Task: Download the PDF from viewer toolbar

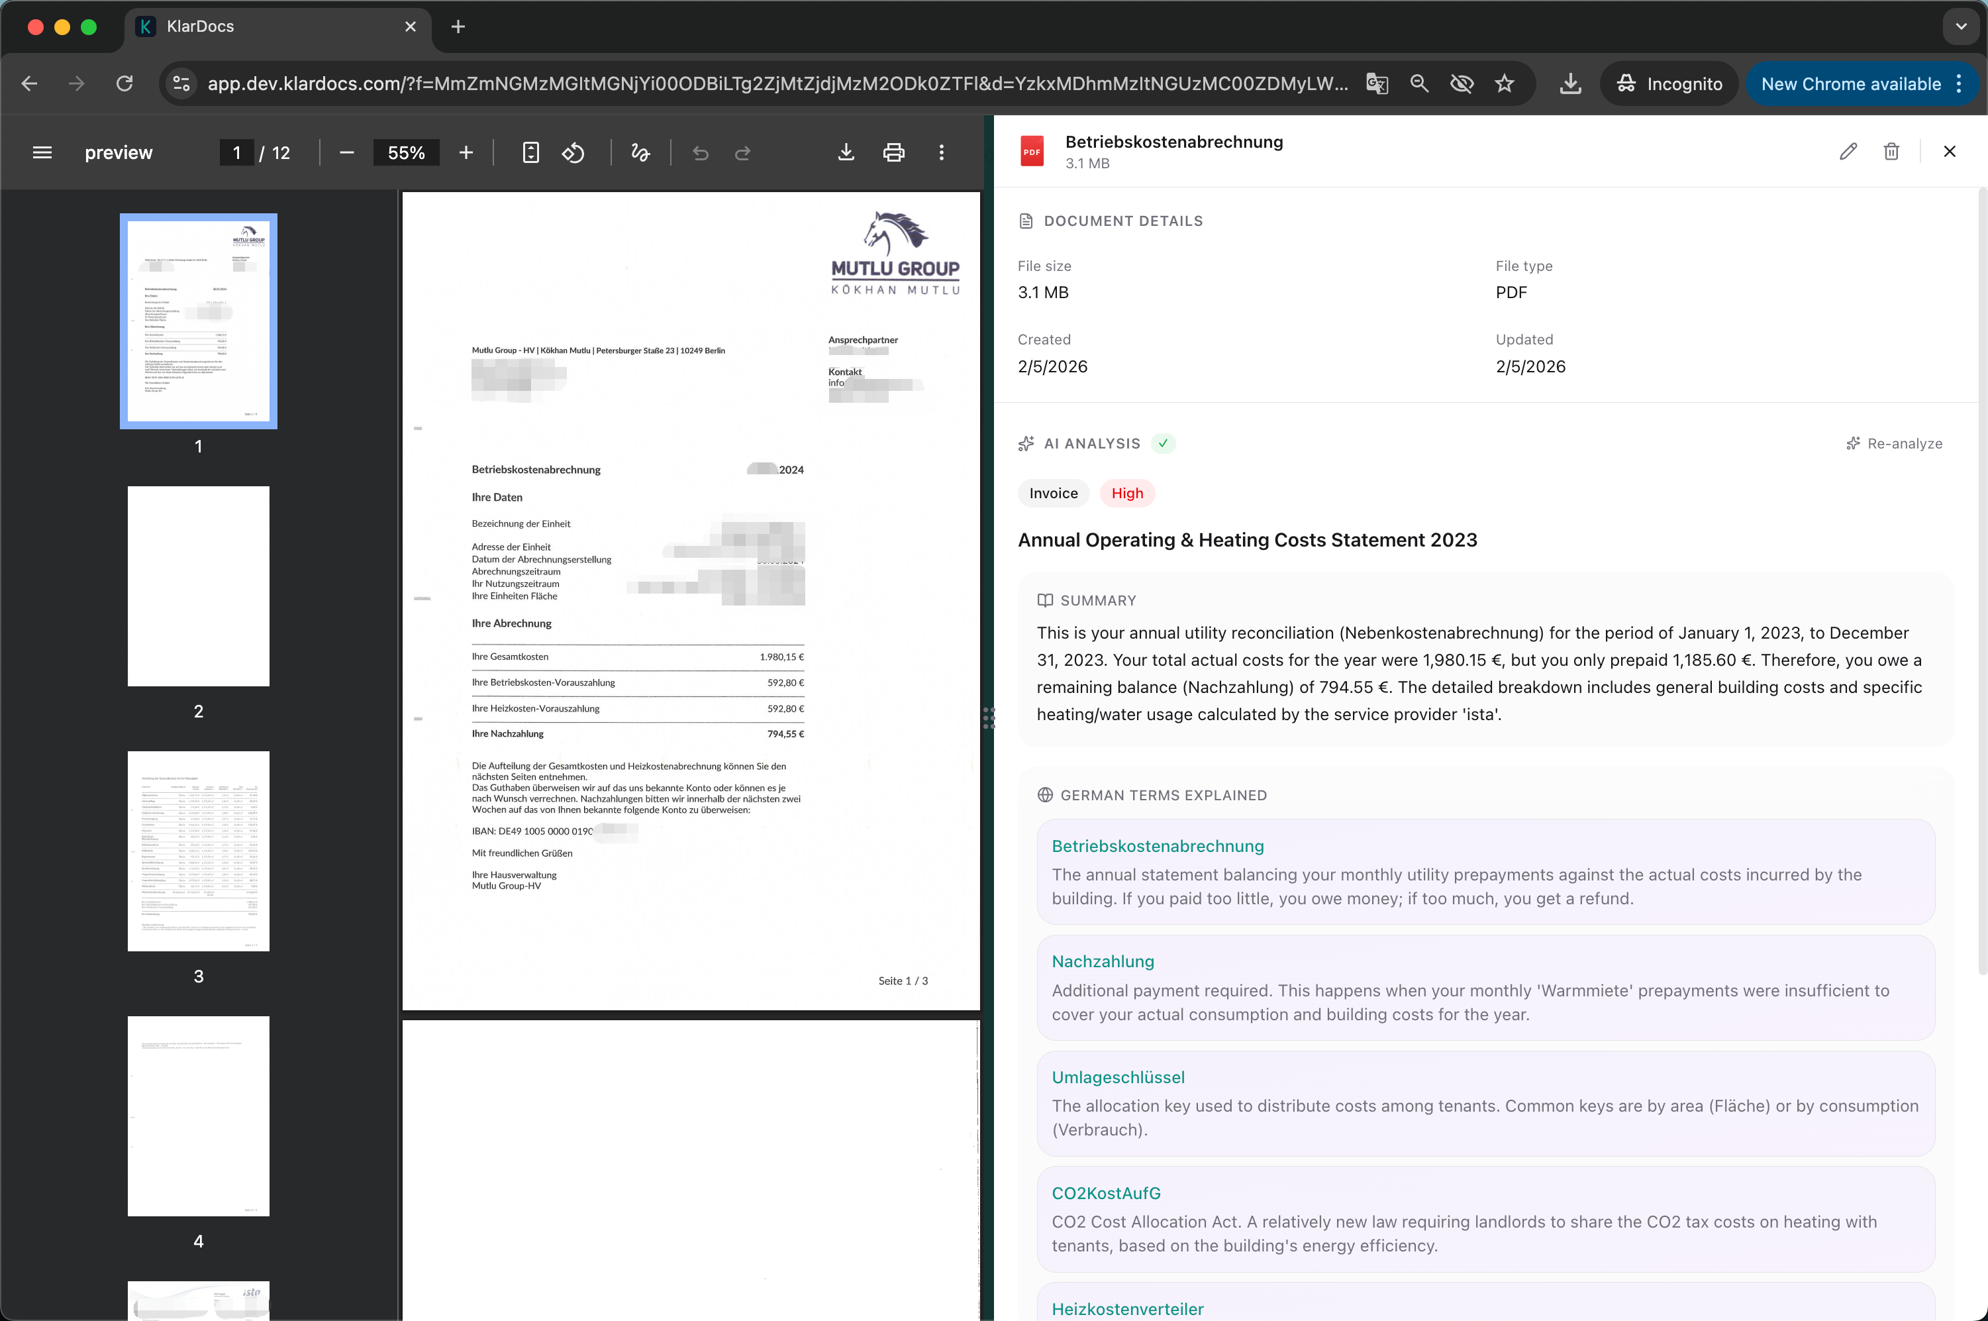Action: pyautogui.click(x=846, y=152)
